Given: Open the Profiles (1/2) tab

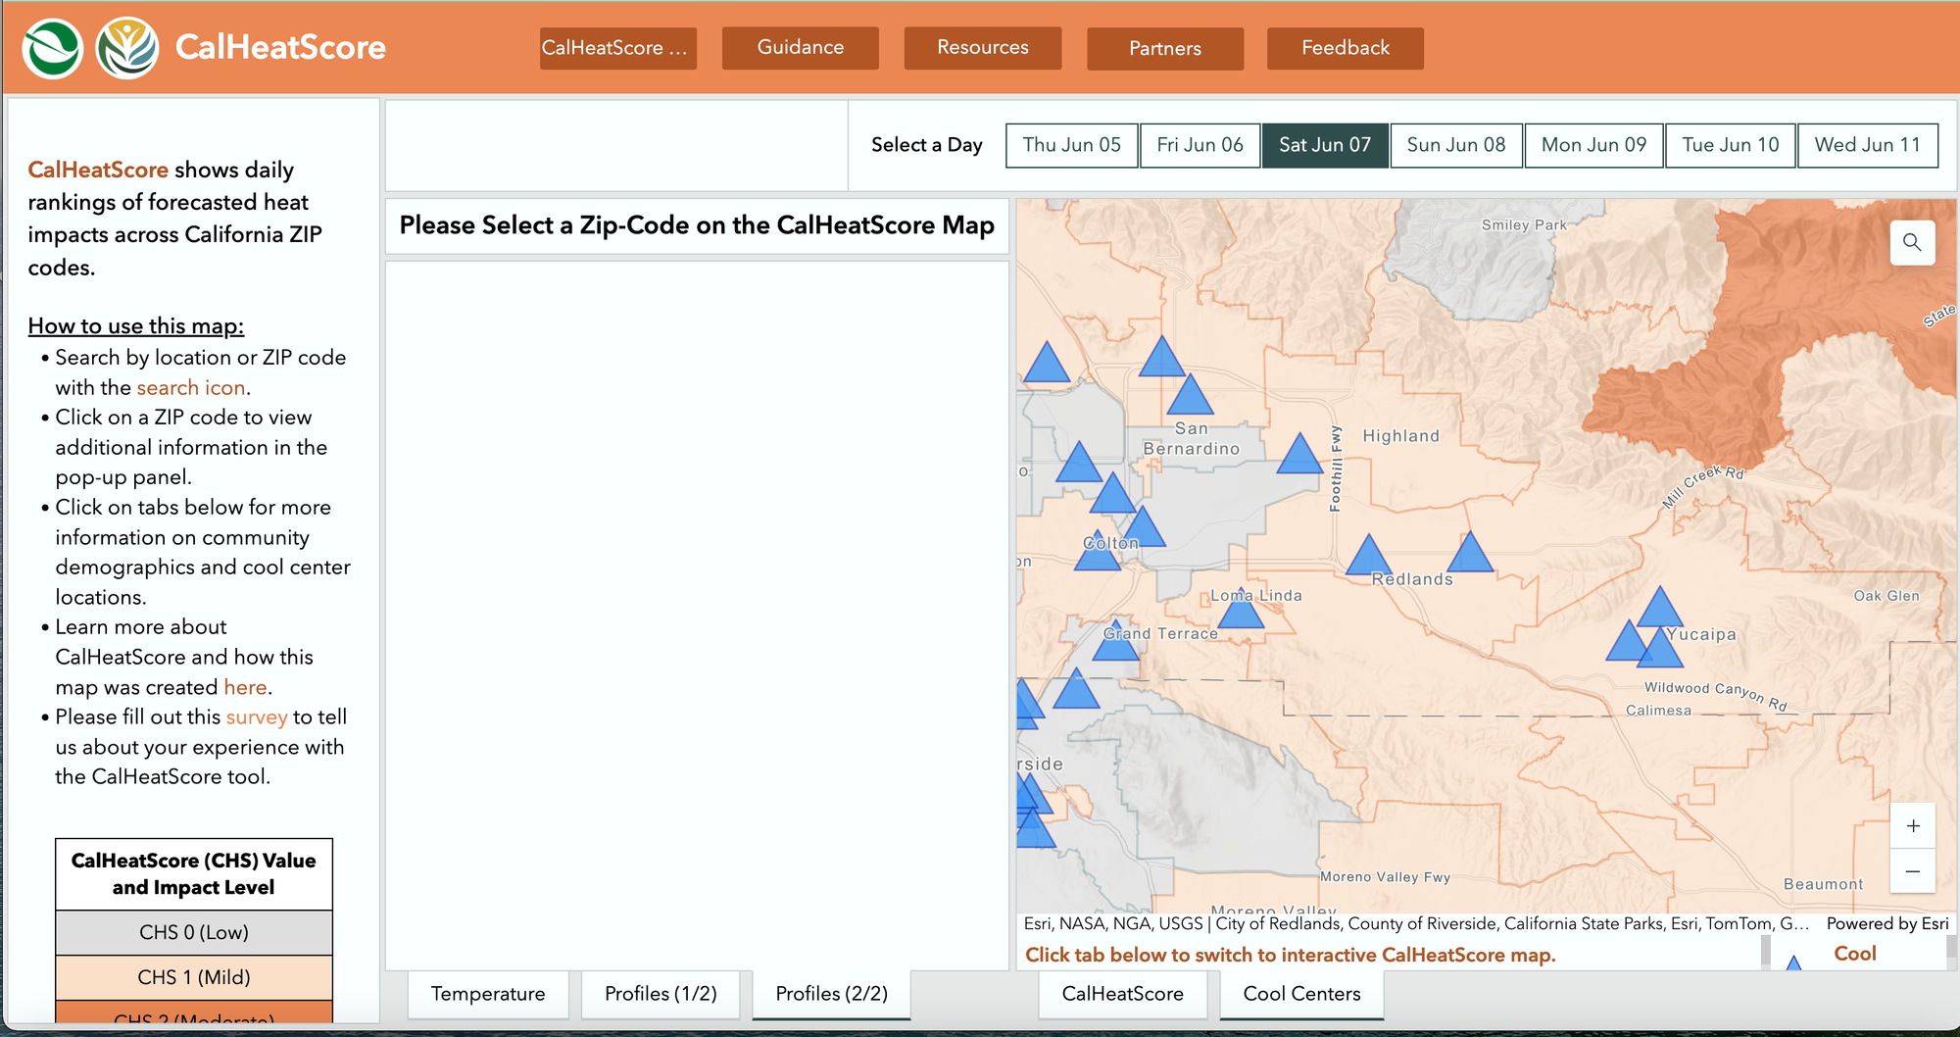Looking at the screenshot, I should tap(661, 994).
